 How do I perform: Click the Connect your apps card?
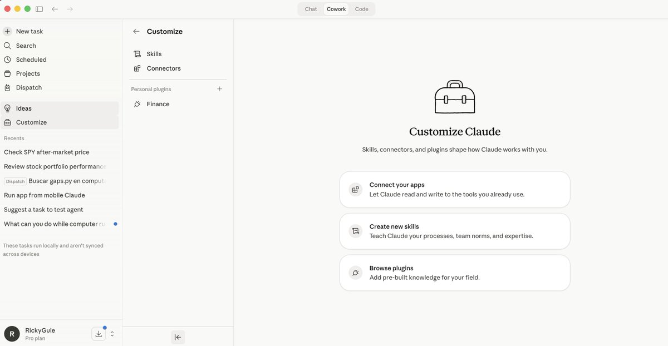tap(455, 190)
